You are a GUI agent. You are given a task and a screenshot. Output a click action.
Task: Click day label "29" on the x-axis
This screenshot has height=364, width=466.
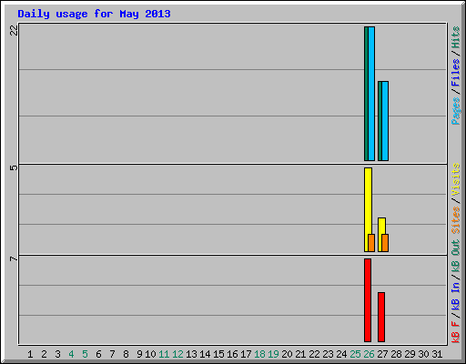click(410, 354)
